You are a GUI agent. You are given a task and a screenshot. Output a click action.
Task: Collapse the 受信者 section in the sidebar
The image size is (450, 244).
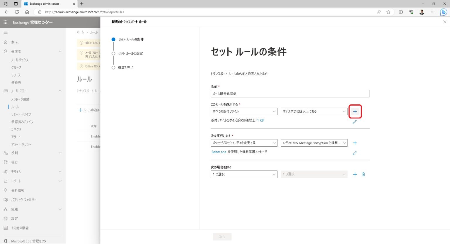click(x=60, y=51)
